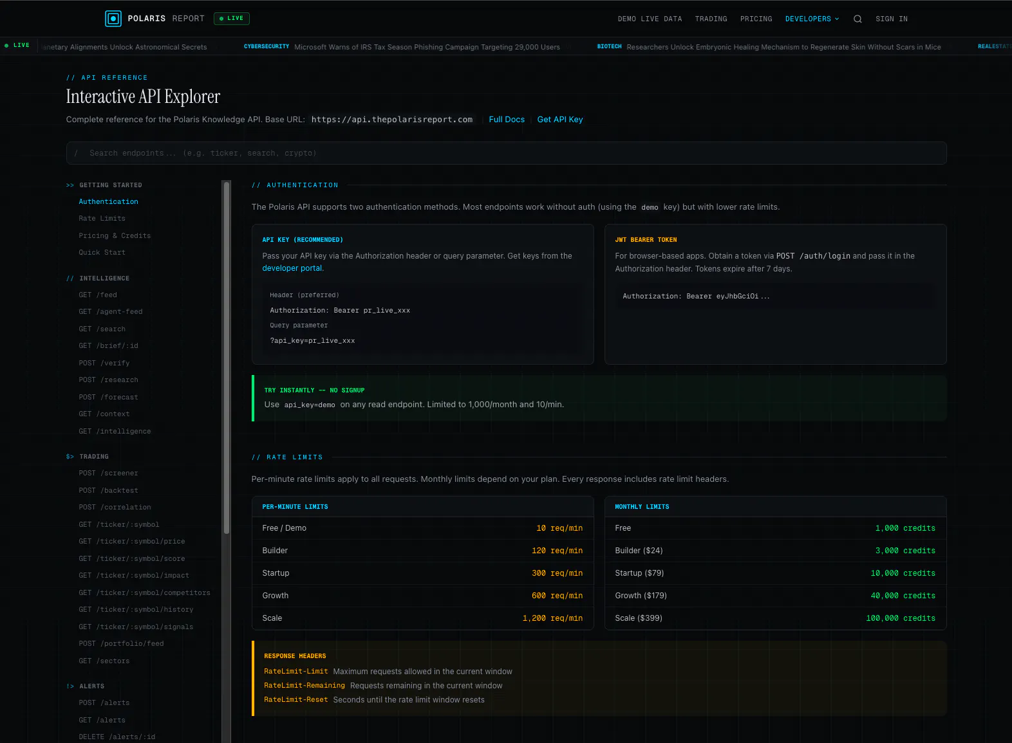Click the Builder ($24) monthly row
This screenshot has width=1012, height=743.
tap(775, 551)
